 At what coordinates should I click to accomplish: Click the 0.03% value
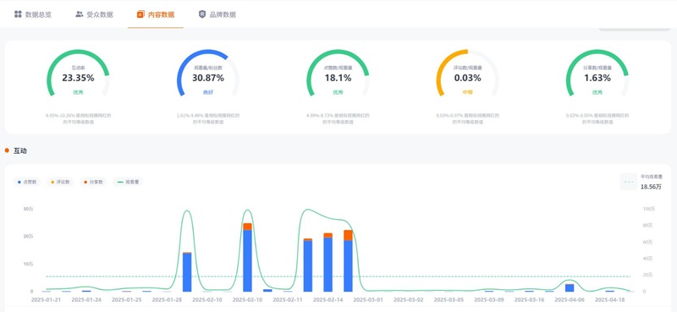pos(468,78)
